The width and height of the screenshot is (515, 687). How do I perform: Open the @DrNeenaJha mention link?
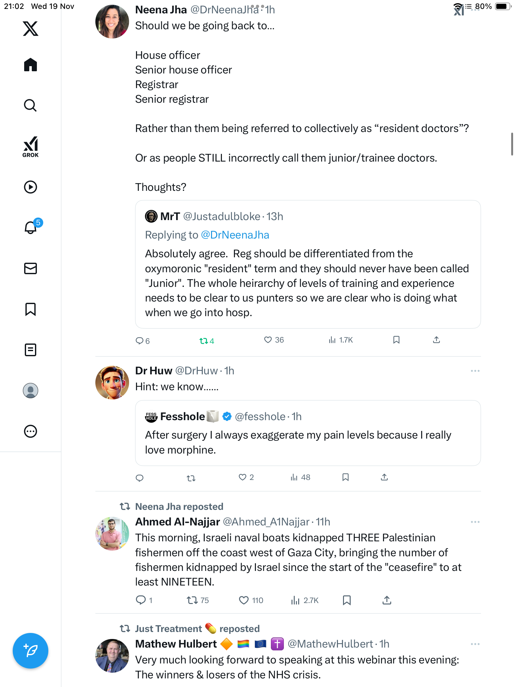coord(235,235)
